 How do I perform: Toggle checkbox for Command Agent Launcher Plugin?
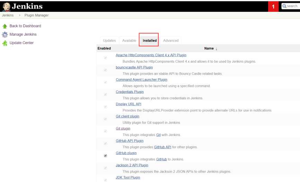(x=105, y=82)
